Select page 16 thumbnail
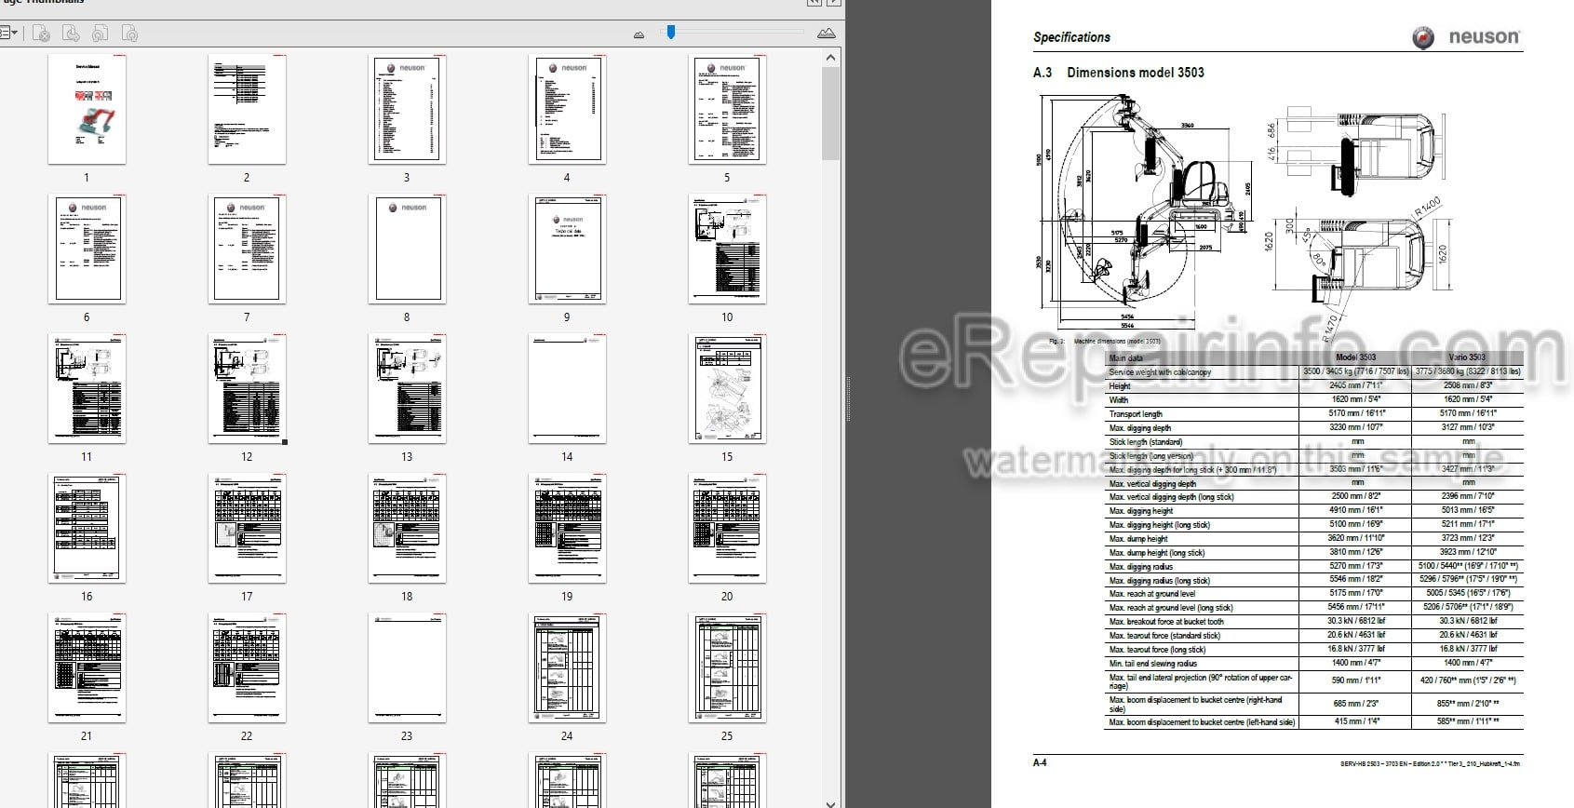1574x808 pixels. click(x=87, y=529)
